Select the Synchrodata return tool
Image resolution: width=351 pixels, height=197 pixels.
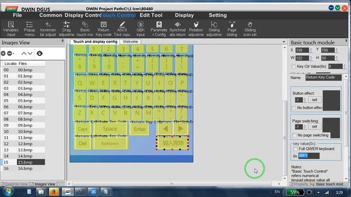177,29
